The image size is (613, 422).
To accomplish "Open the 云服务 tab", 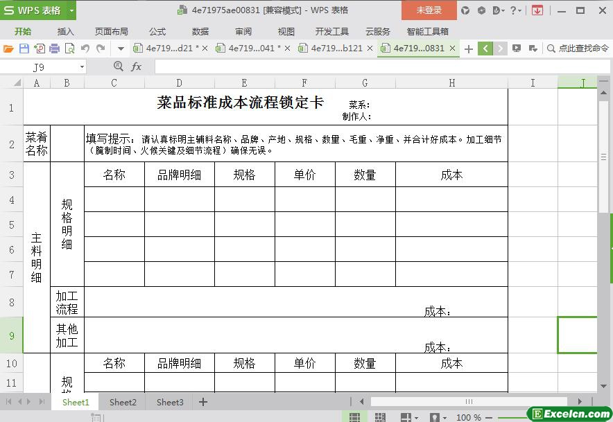I will click(378, 32).
